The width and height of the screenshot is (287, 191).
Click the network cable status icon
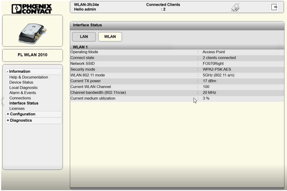pos(235,7)
